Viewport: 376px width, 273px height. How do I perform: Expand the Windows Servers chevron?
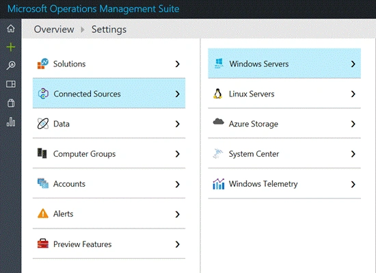point(353,64)
